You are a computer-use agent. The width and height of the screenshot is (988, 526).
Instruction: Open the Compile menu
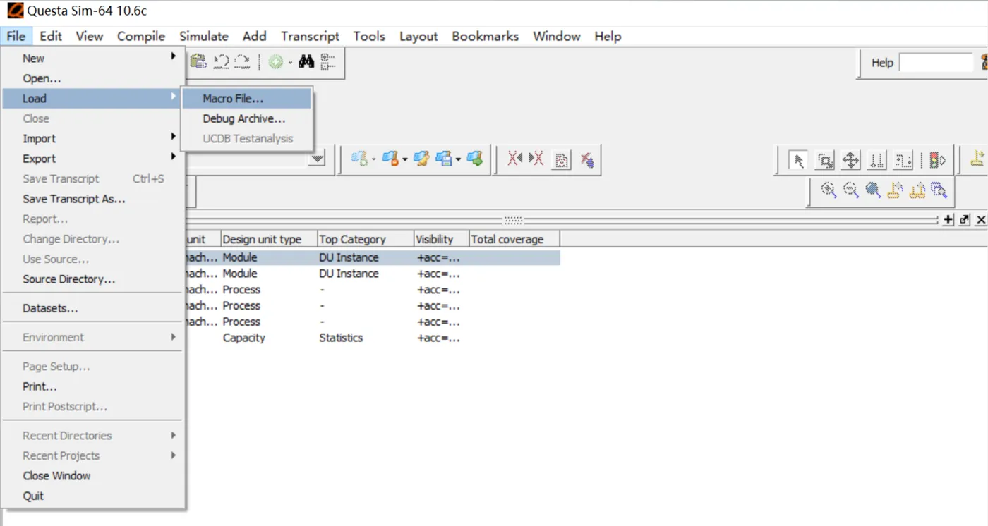point(141,36)
